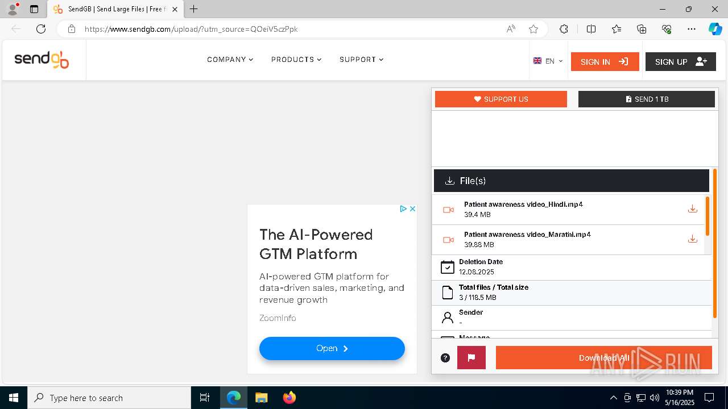View site information lock icon

[72, 29]
